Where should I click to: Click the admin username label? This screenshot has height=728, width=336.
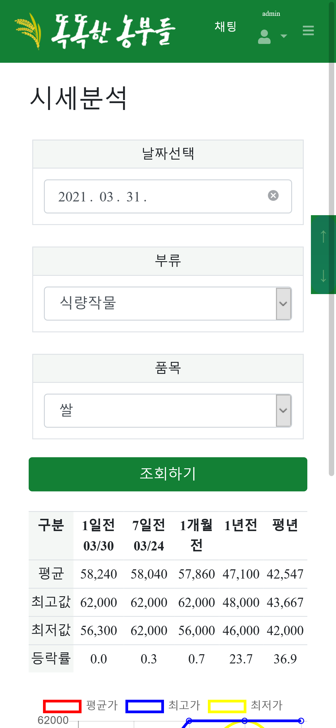pos(271,14)
